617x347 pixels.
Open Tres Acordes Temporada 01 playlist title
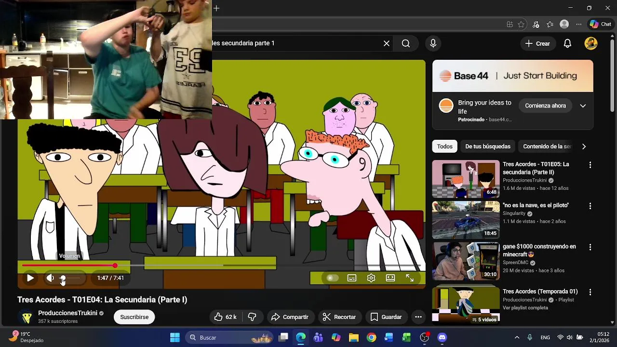click(x=540, y=292)
